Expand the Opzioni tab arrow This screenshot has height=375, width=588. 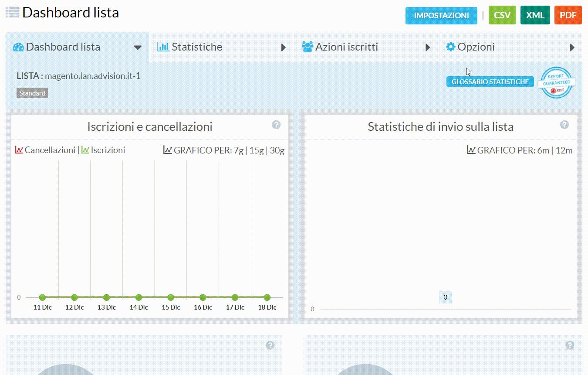click(572, 48)
